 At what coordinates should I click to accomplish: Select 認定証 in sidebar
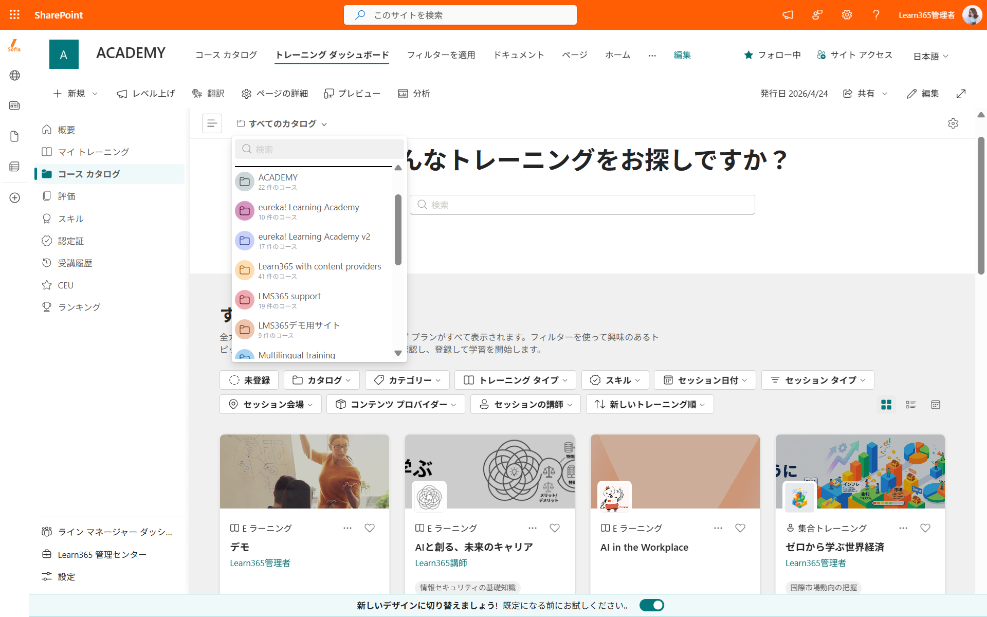[x=109, y=241]
